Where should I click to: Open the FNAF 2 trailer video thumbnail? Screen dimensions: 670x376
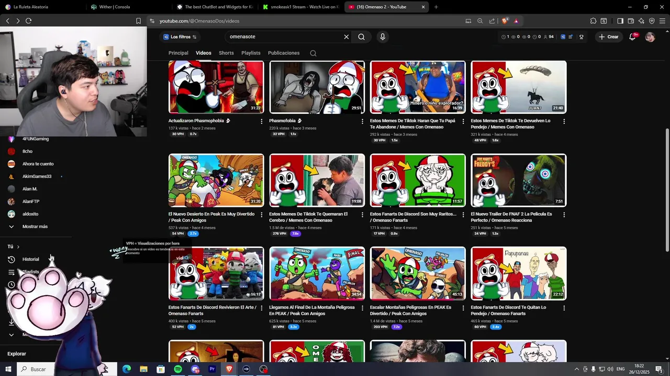(518, 180)
